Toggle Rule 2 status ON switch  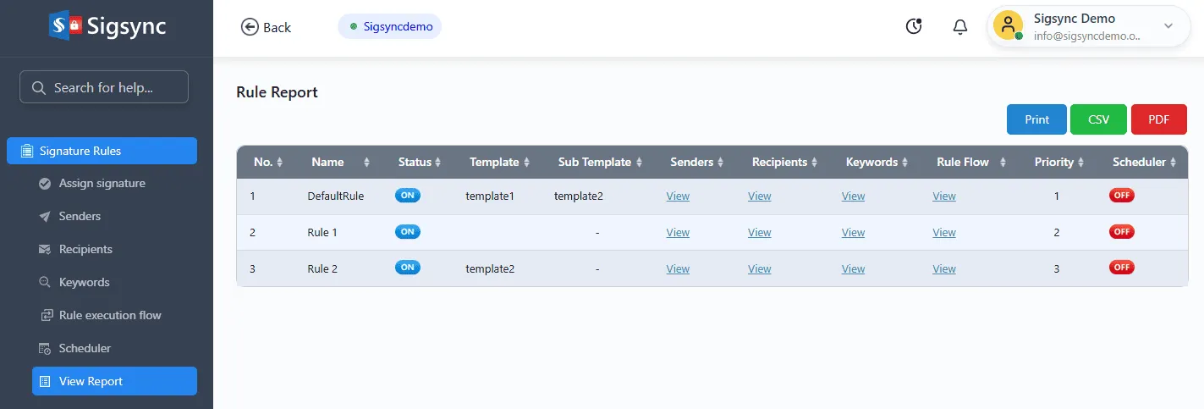[408, 267]
